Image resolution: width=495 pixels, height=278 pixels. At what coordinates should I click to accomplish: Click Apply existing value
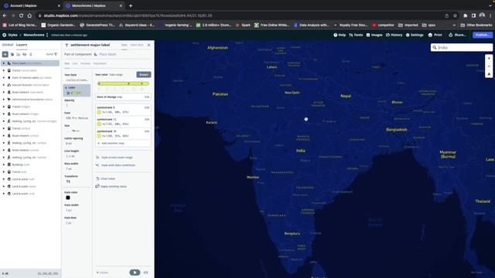(x=111, y=187)
